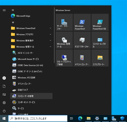The image size is (127, 122).
Task: Launch Microsoft Edge from the app list
Action: point(31,16)
